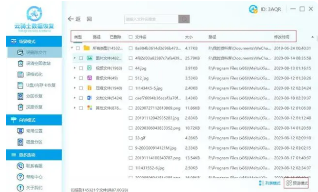
Task: Open 联系客服 customer service
Action: click(30, 166)
